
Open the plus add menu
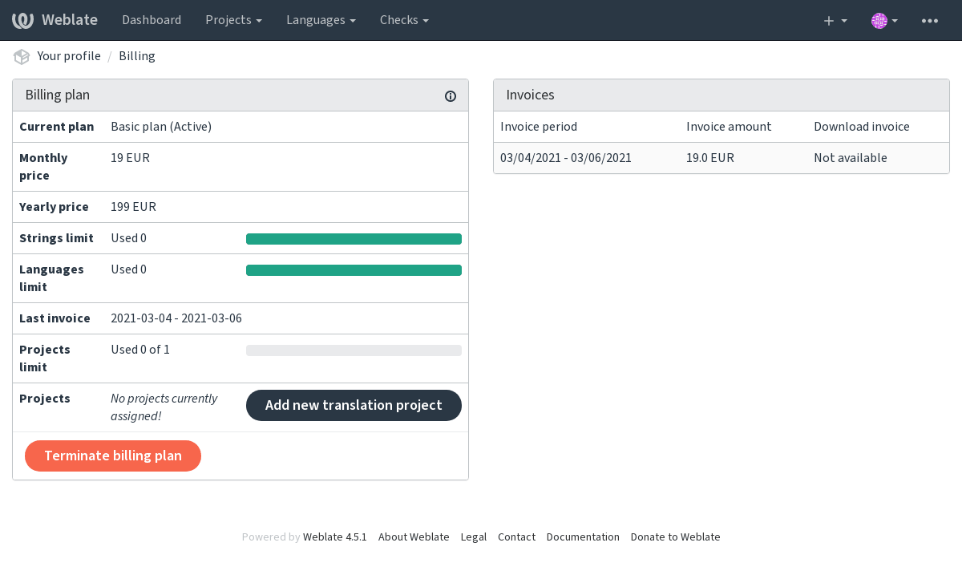point(835,21)
